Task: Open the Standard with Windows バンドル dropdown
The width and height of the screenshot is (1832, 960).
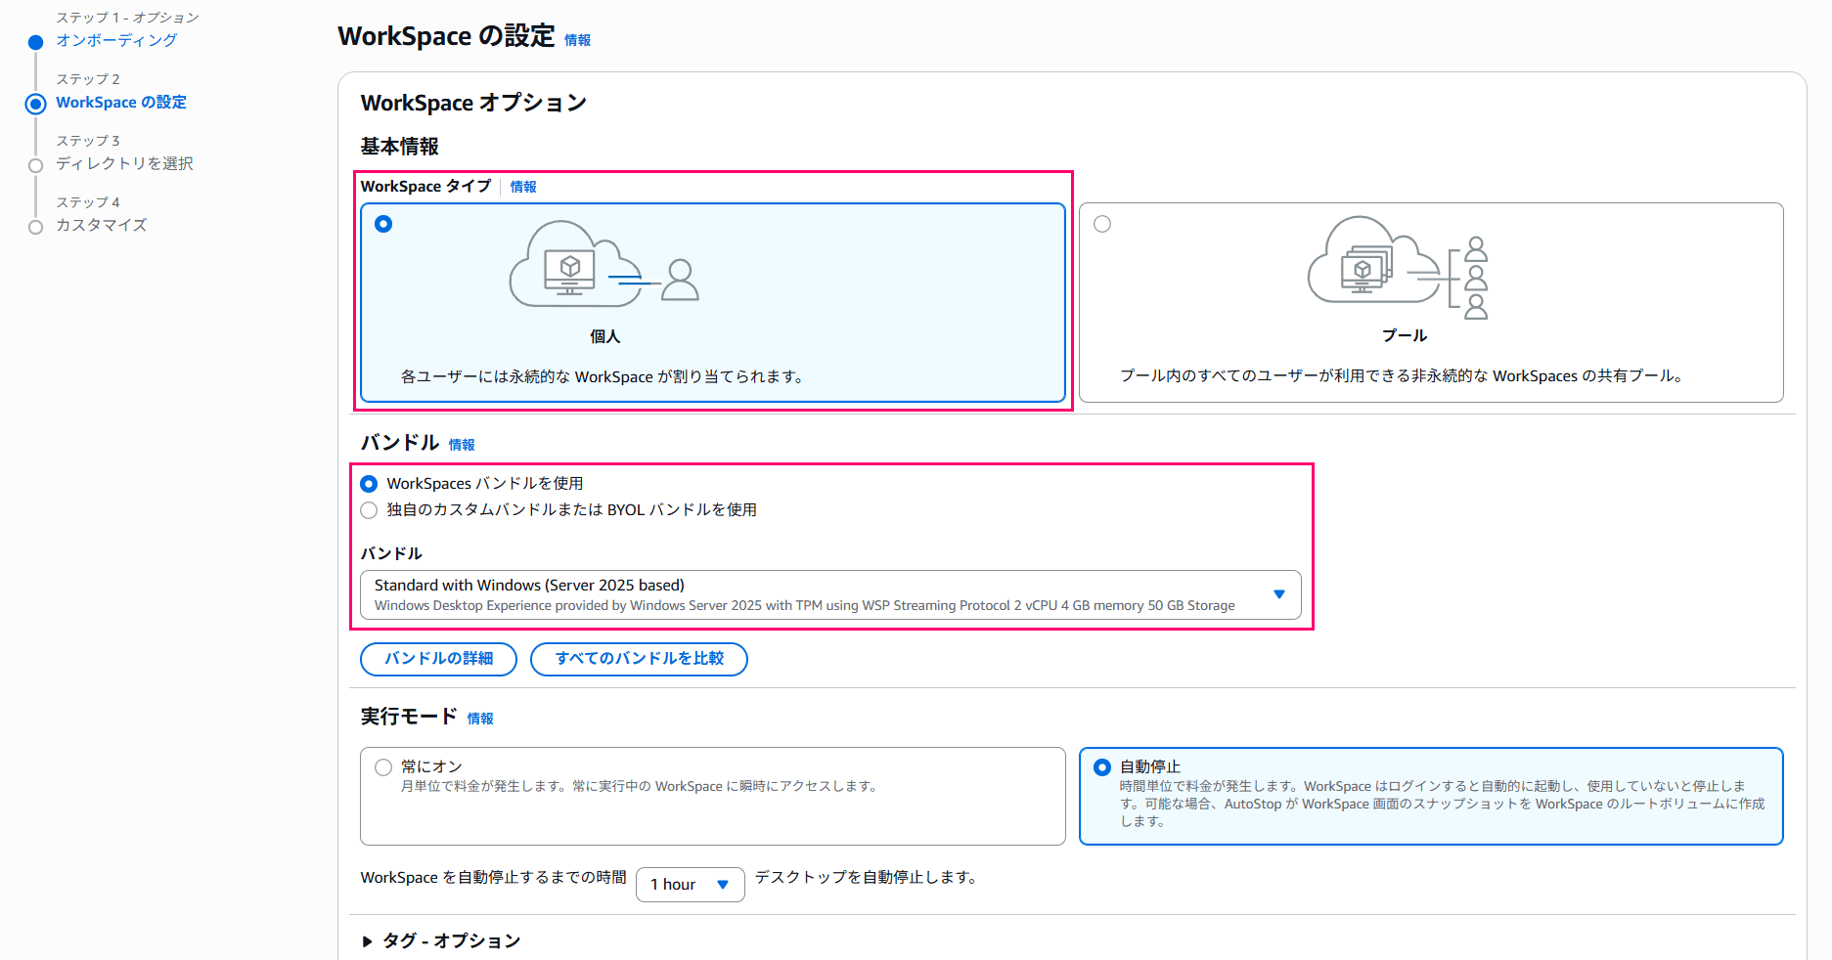Action: coord(1277,594)
